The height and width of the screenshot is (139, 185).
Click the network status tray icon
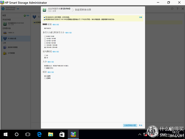tap(145, 134)
